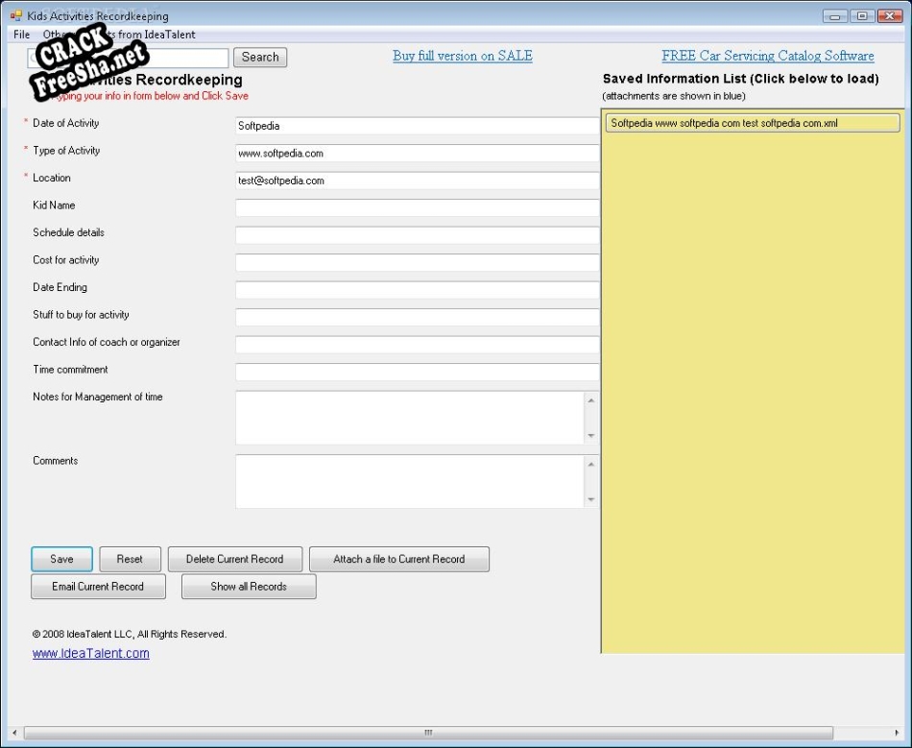
Task: Load the saved Softpedia record from list
Action: [x=752, y=123]
